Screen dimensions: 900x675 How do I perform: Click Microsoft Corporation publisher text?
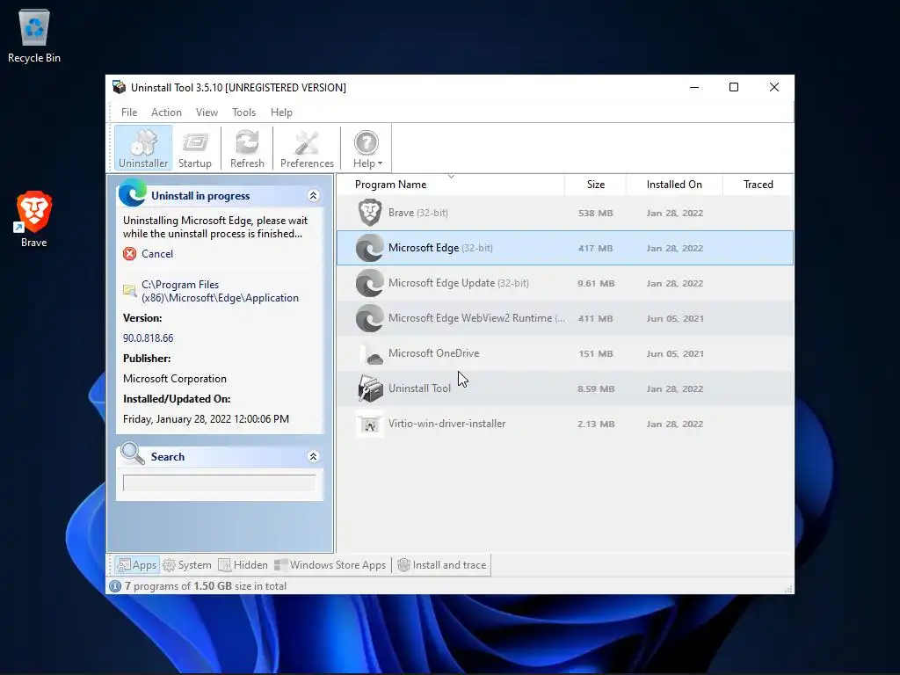click(x=175, y=379)
